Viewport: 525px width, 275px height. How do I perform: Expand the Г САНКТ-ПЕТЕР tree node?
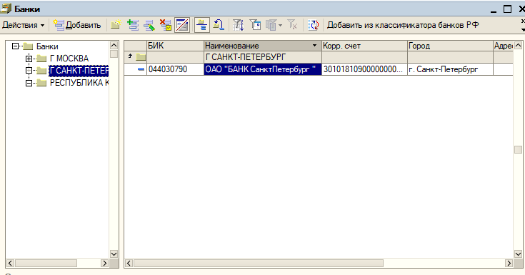[29, 71]
